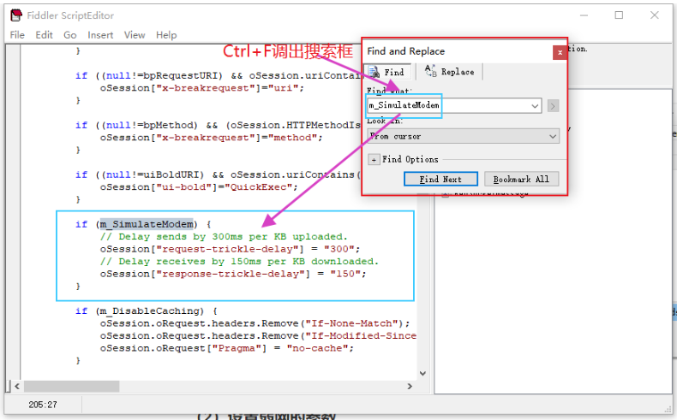The height and width of the screenshot is (420, 677).
Task: Click the Find Next button
Action: pos(440,179)
